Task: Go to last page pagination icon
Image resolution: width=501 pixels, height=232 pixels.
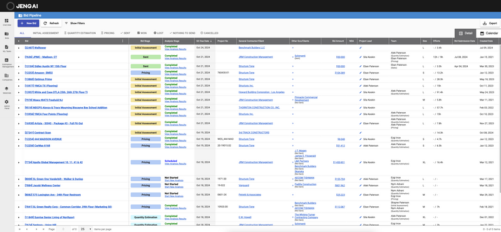Action: 43,229
